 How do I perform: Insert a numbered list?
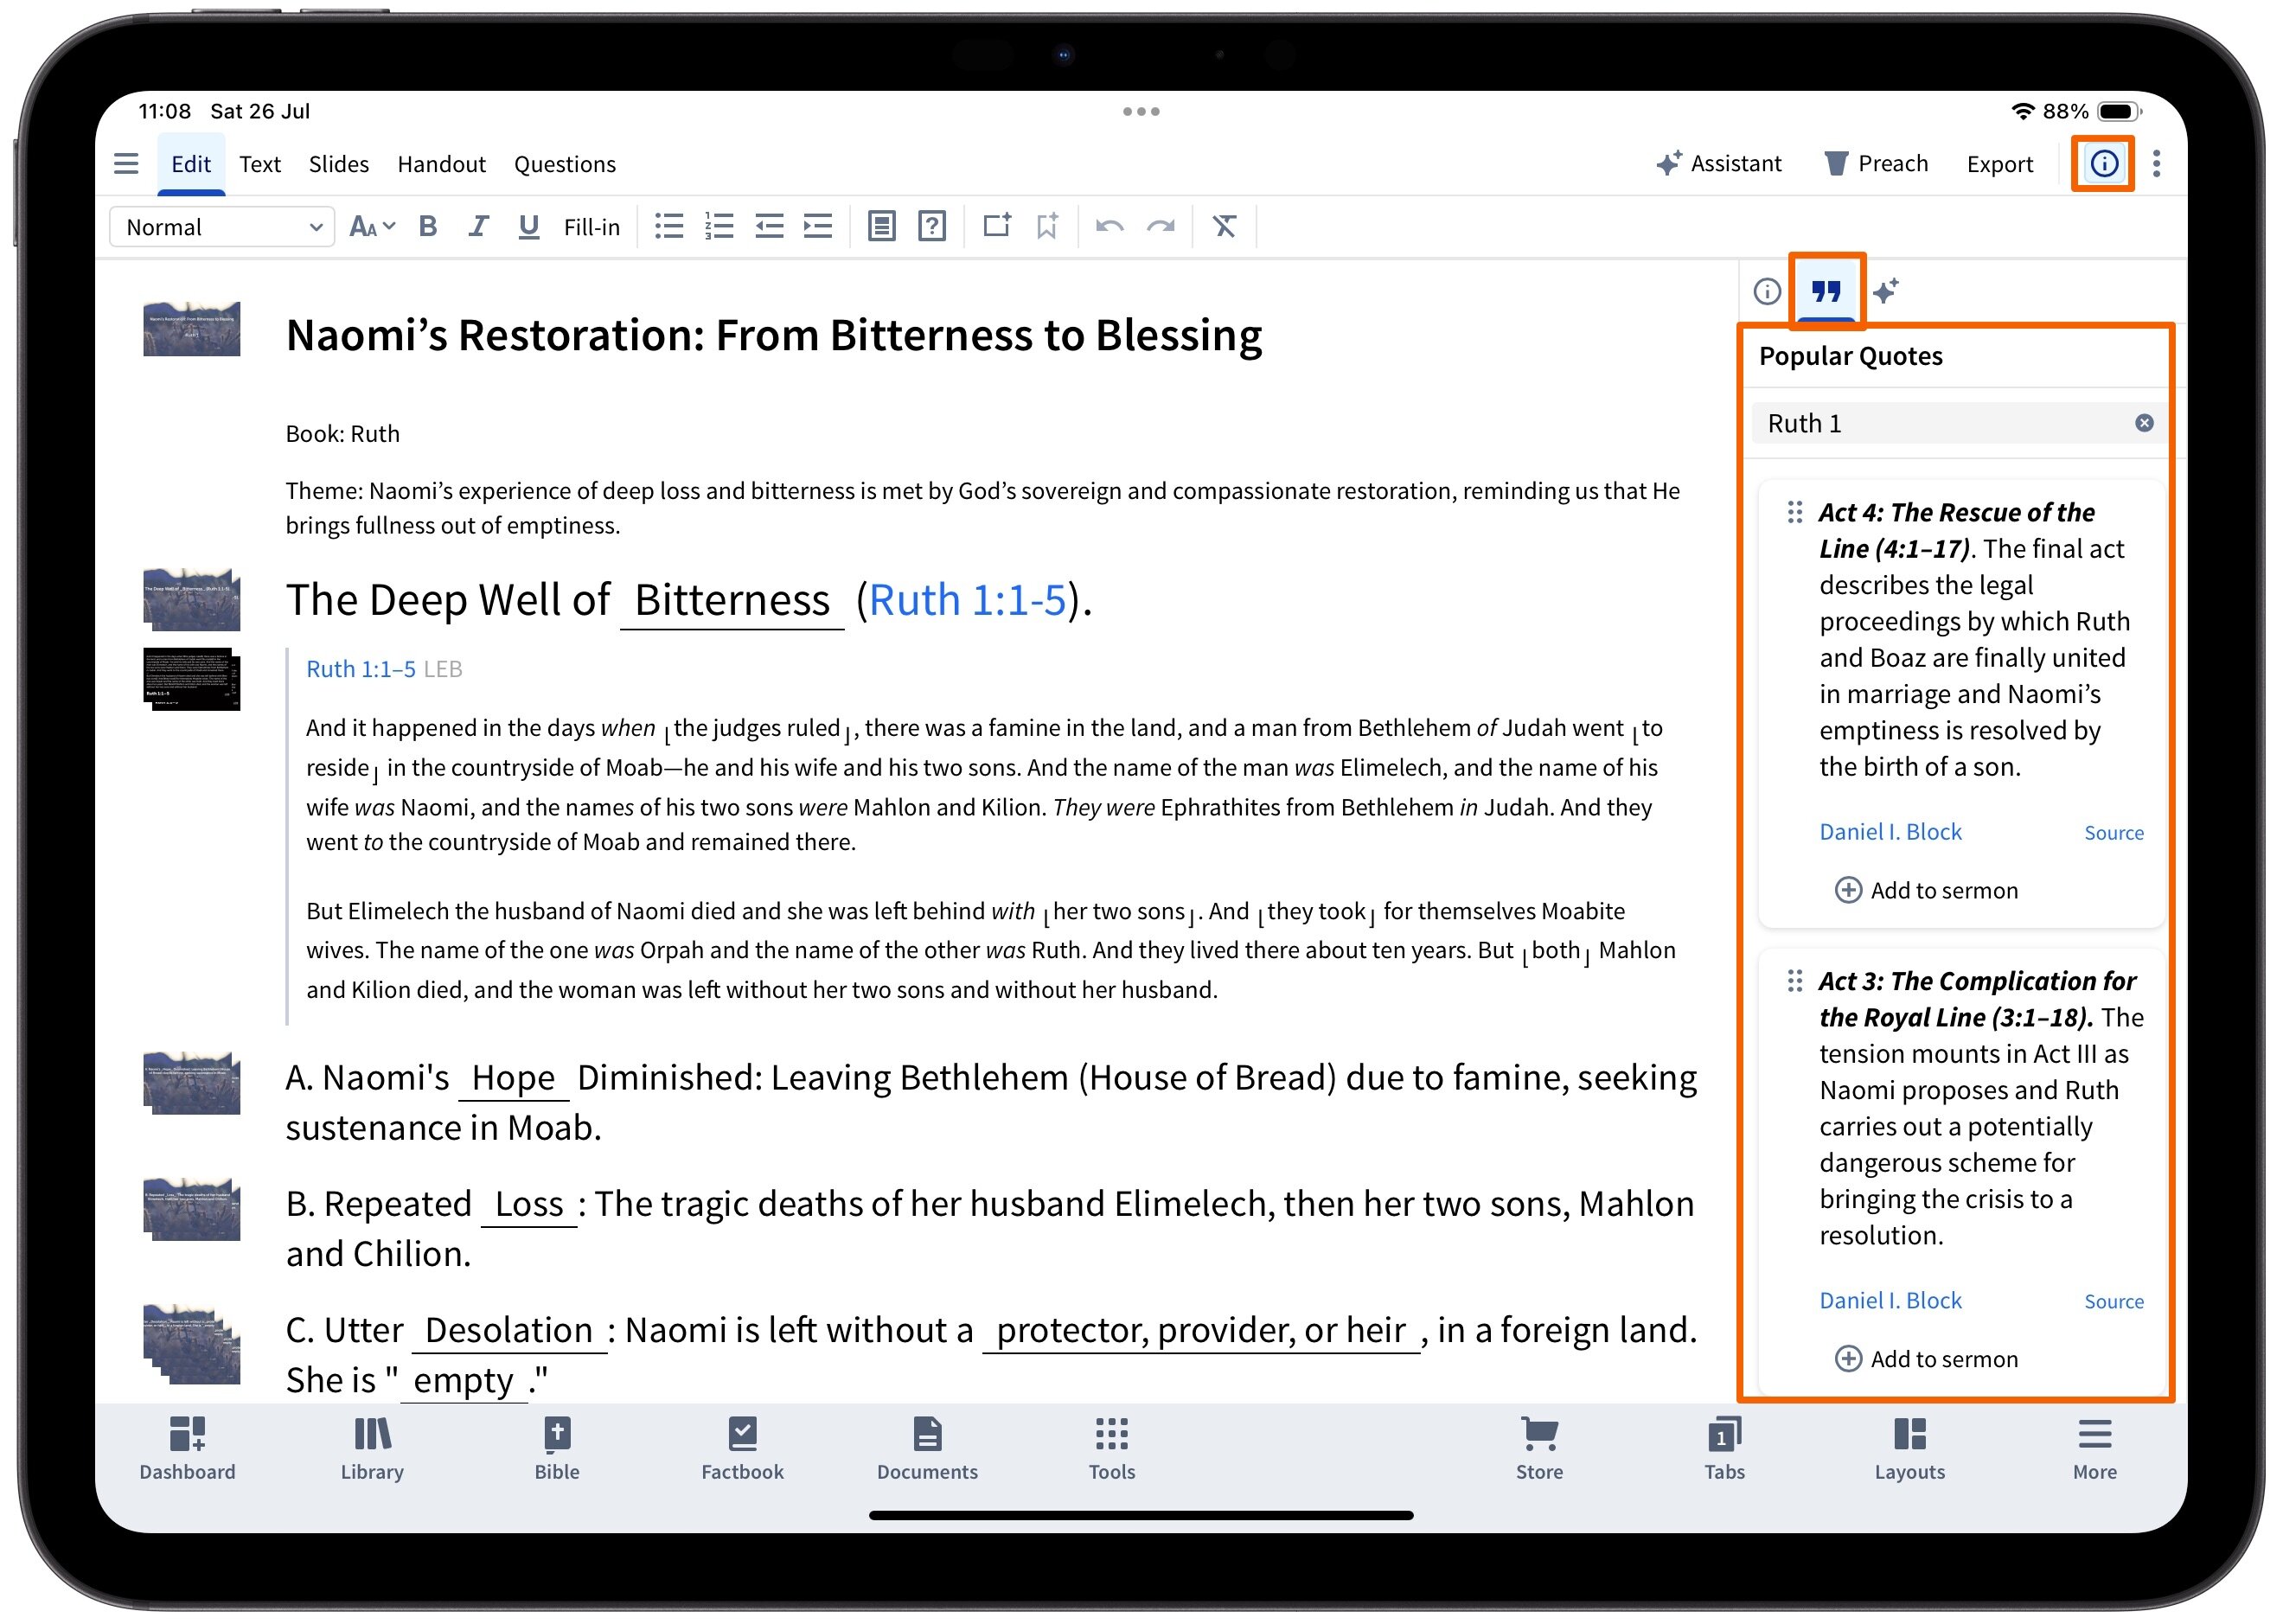click(719, 227)
